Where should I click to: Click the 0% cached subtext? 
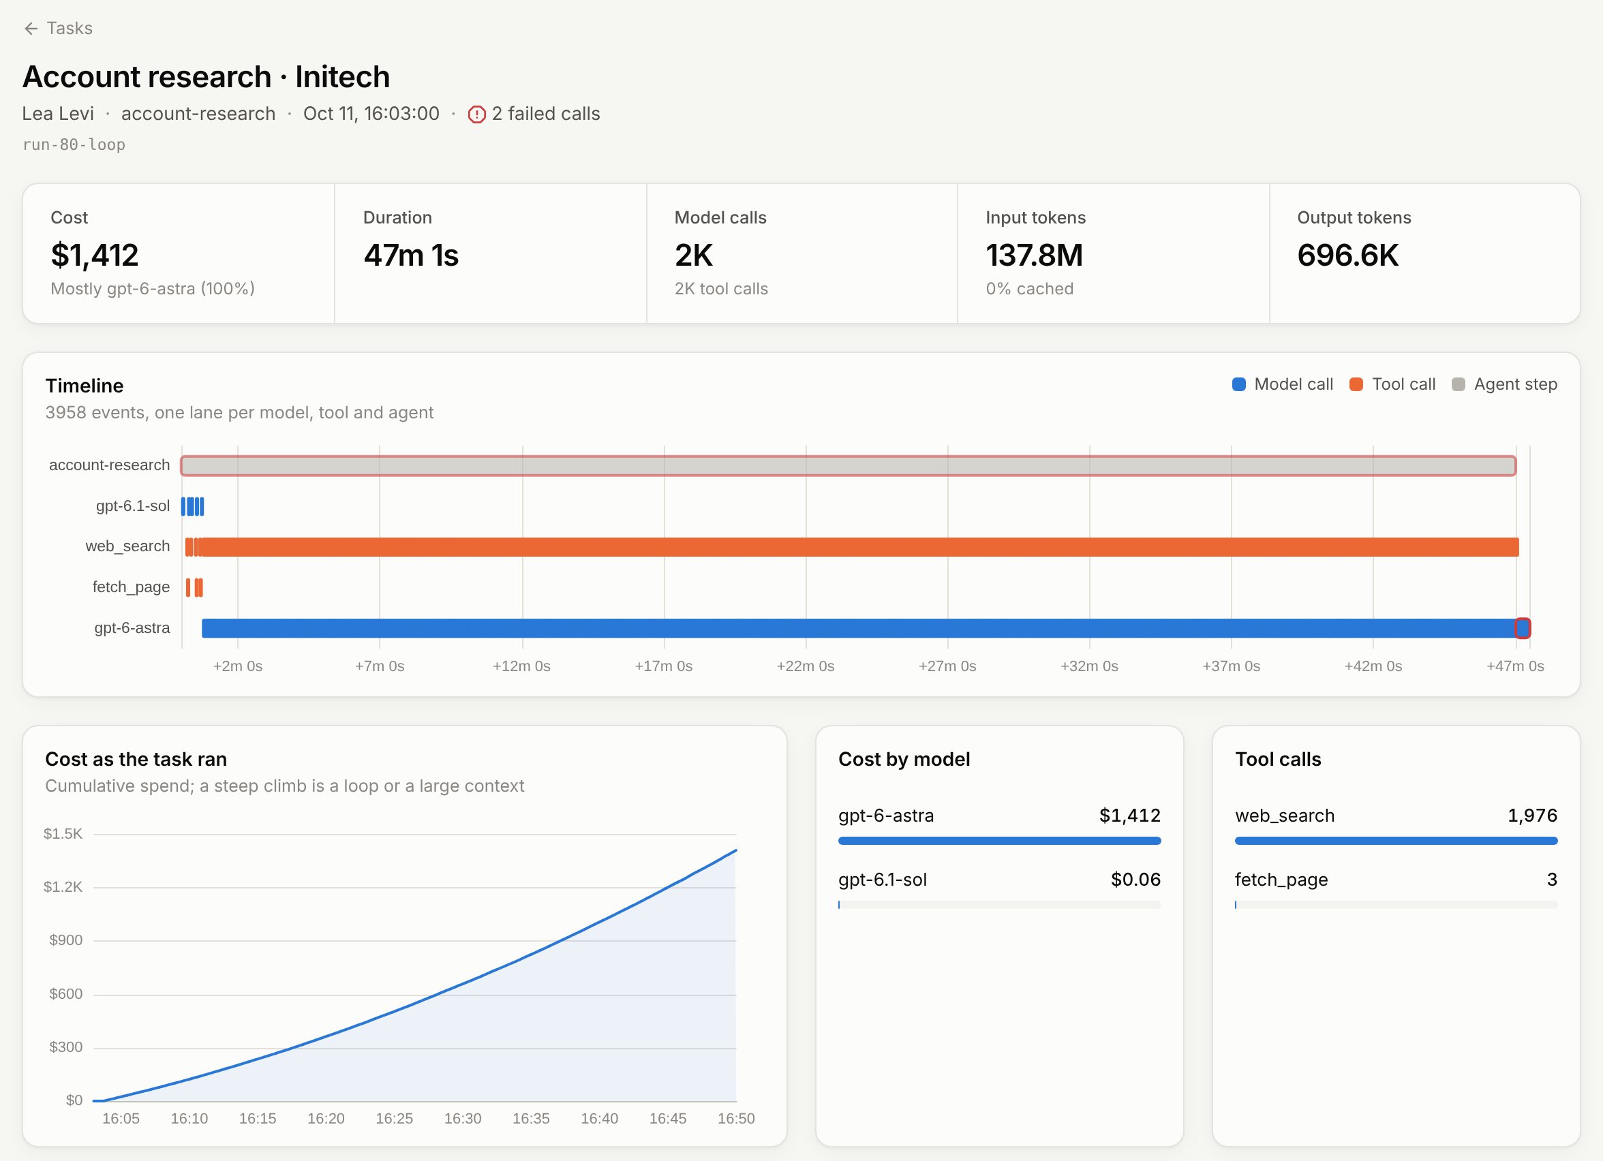[1029, 288]
